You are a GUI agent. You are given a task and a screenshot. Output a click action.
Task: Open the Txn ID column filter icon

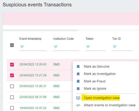(x=115, y=47)
